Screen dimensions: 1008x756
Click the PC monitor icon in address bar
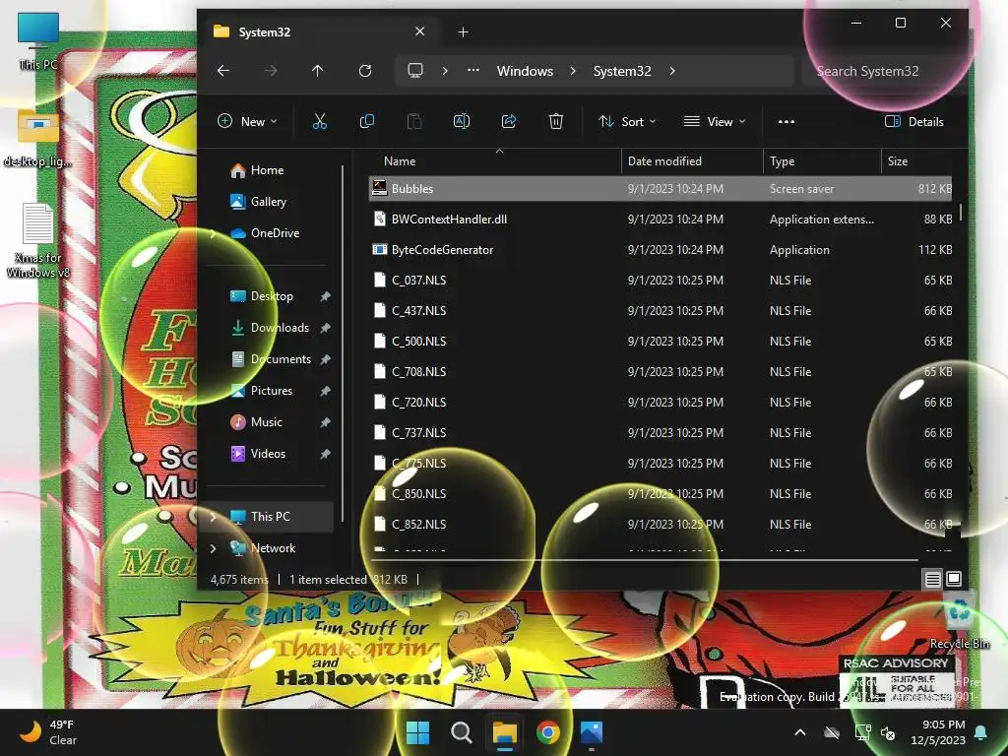[x=415, y=71]
